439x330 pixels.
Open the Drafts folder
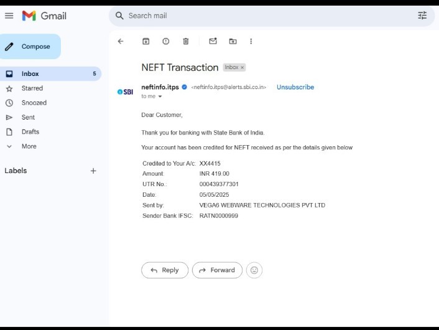tap(30, 132)
